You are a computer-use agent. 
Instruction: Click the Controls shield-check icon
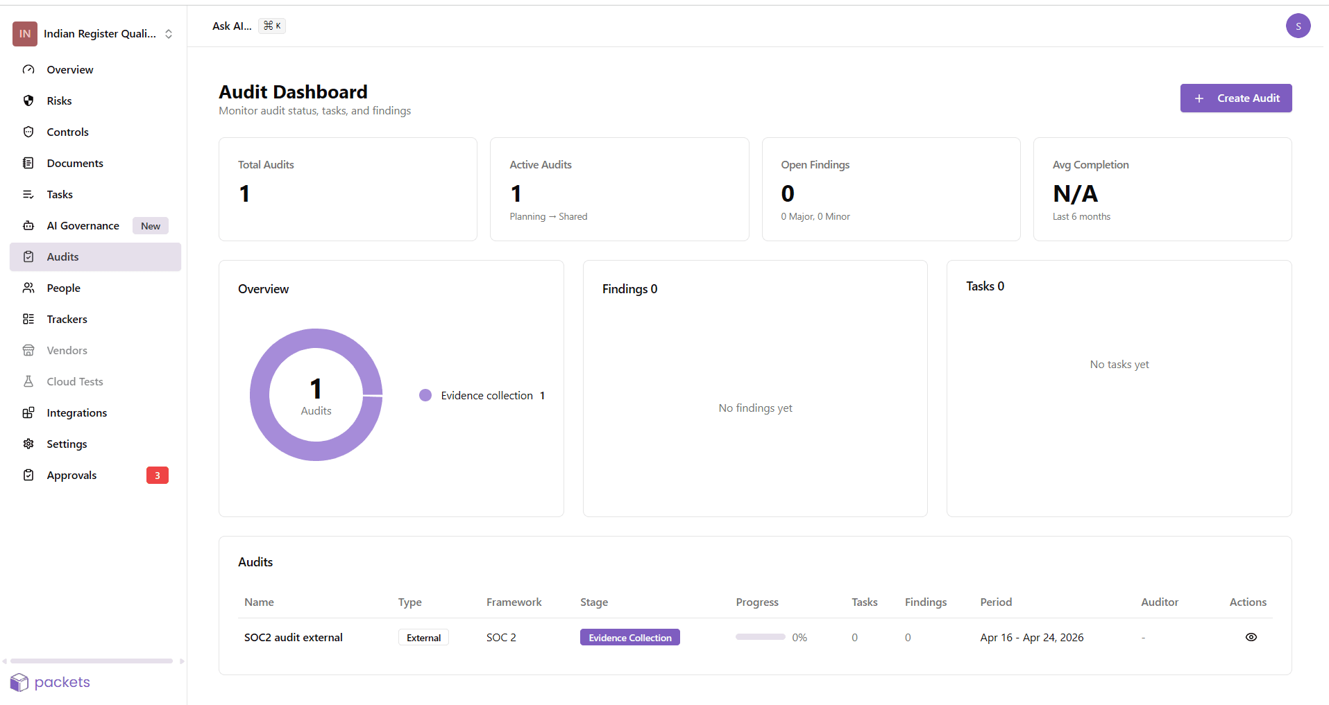(x=28, y=132)
